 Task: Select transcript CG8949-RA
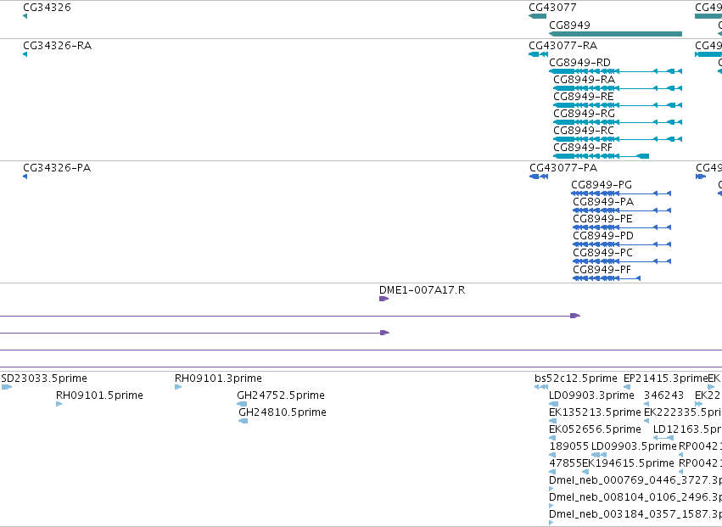(584, 80)
